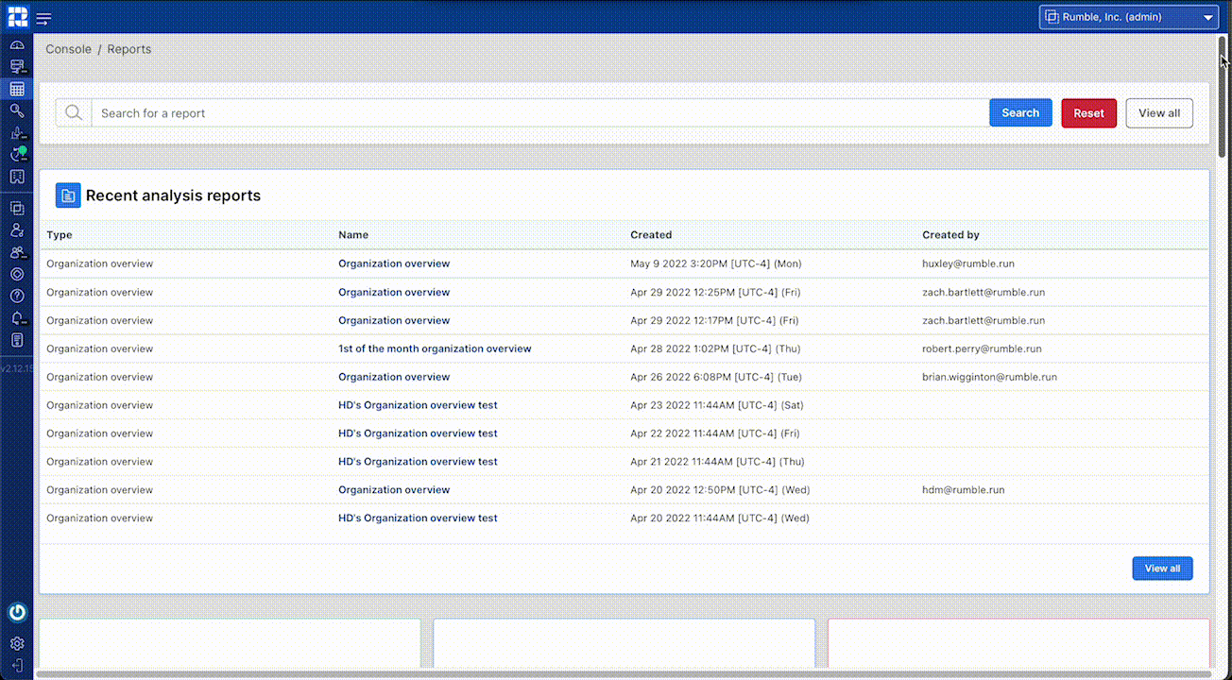This screenshot has width=1232, height=680.
Task: Click the sign-out icon at the sidebar bottom
Action: 17,665
